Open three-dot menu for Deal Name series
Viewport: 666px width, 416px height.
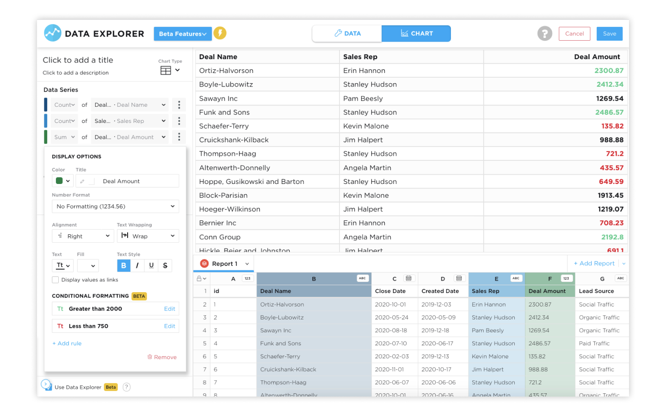[x=179, y=105]
